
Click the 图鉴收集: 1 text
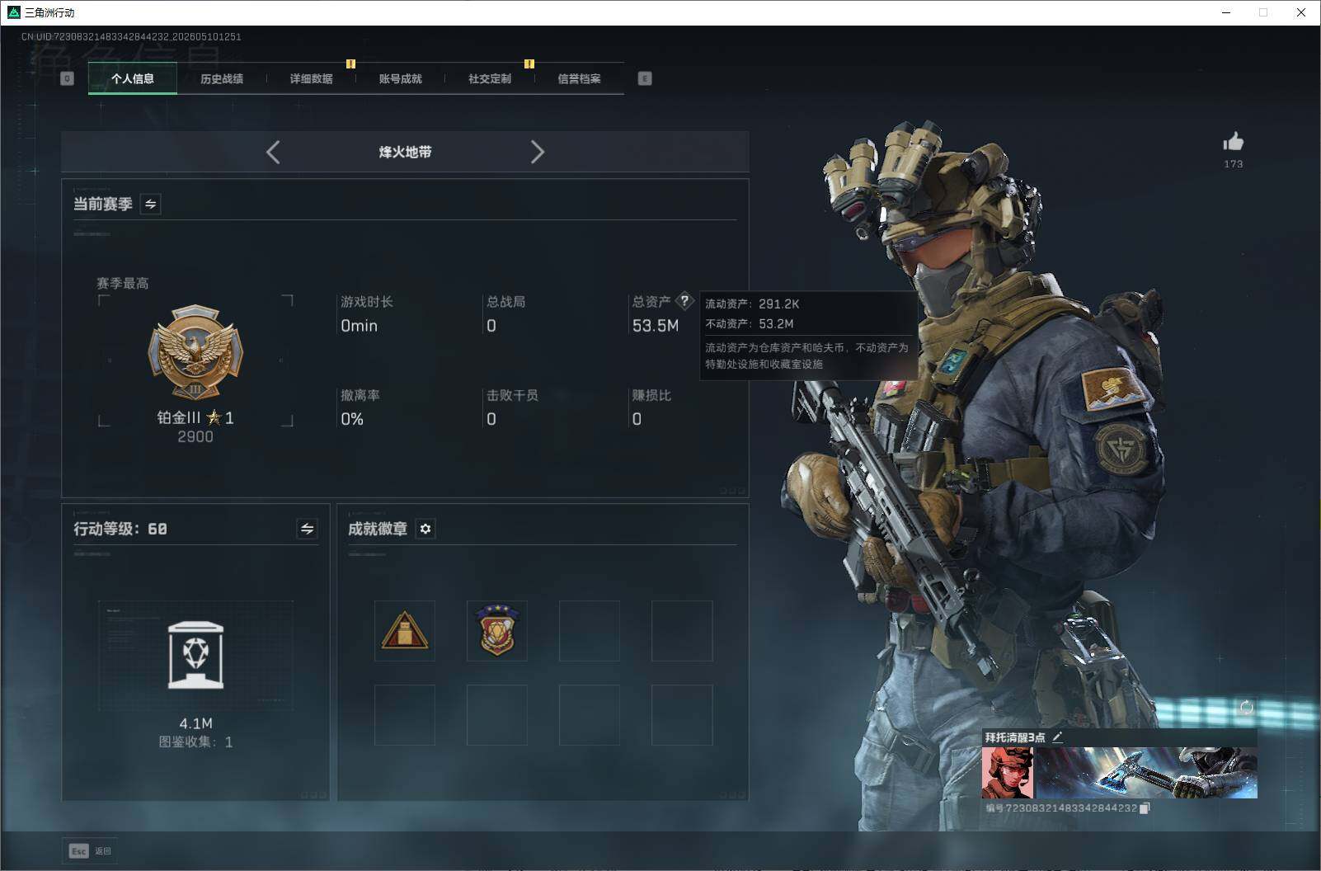tap(195, 742)
